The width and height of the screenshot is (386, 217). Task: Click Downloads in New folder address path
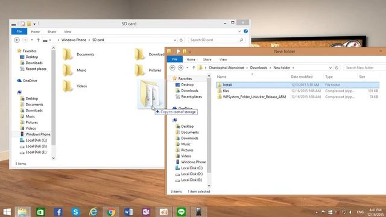pyautogui.click(x=259, y=68)
